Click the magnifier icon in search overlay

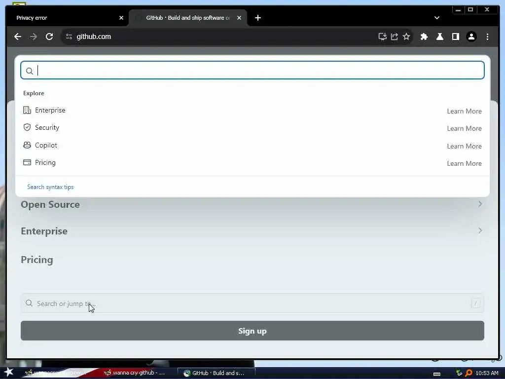pyautogui.click(x=29, y=71)
